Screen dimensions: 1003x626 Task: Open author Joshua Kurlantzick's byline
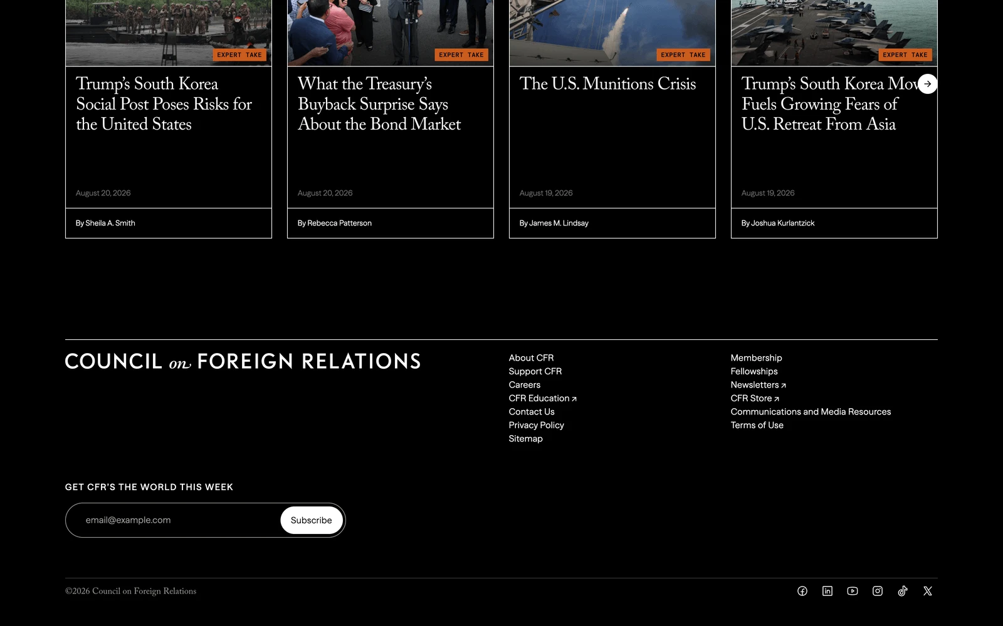coord(778,223)
